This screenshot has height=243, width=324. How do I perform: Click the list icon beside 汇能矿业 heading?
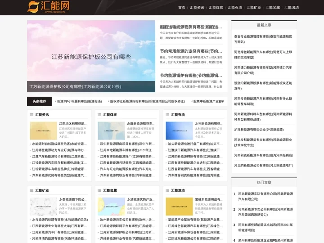point(31,190)
